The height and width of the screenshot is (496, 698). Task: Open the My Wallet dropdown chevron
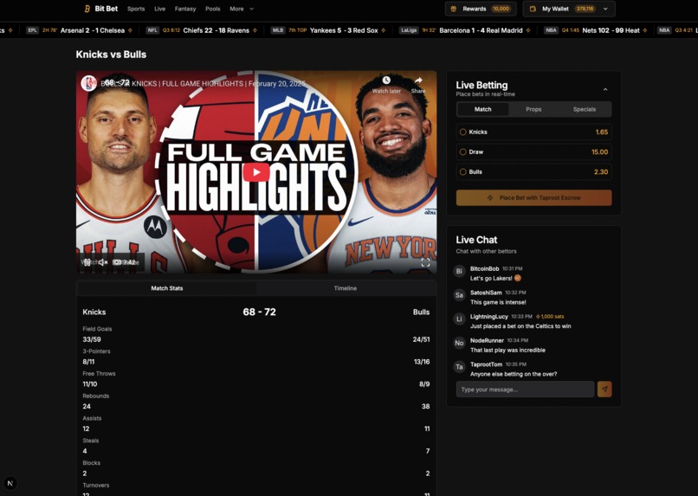click(x=605, y=9)
